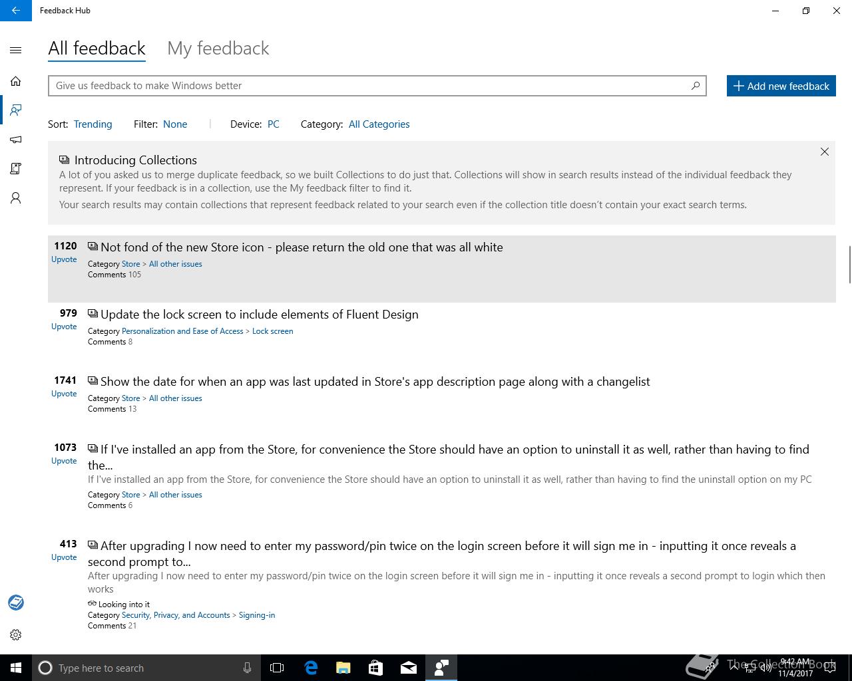The width and height of the screenshot is (852, 681).
Task: Open Announcements megaphone icon in sidebar
Action: coord(16,140)
